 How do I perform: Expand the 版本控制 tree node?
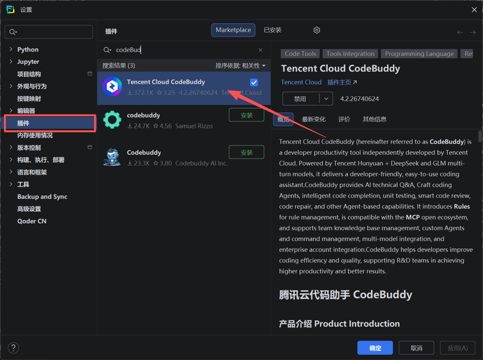coord(11,147)
